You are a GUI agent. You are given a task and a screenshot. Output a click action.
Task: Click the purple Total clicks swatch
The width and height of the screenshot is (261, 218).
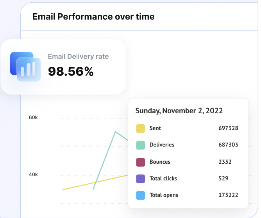141,179
